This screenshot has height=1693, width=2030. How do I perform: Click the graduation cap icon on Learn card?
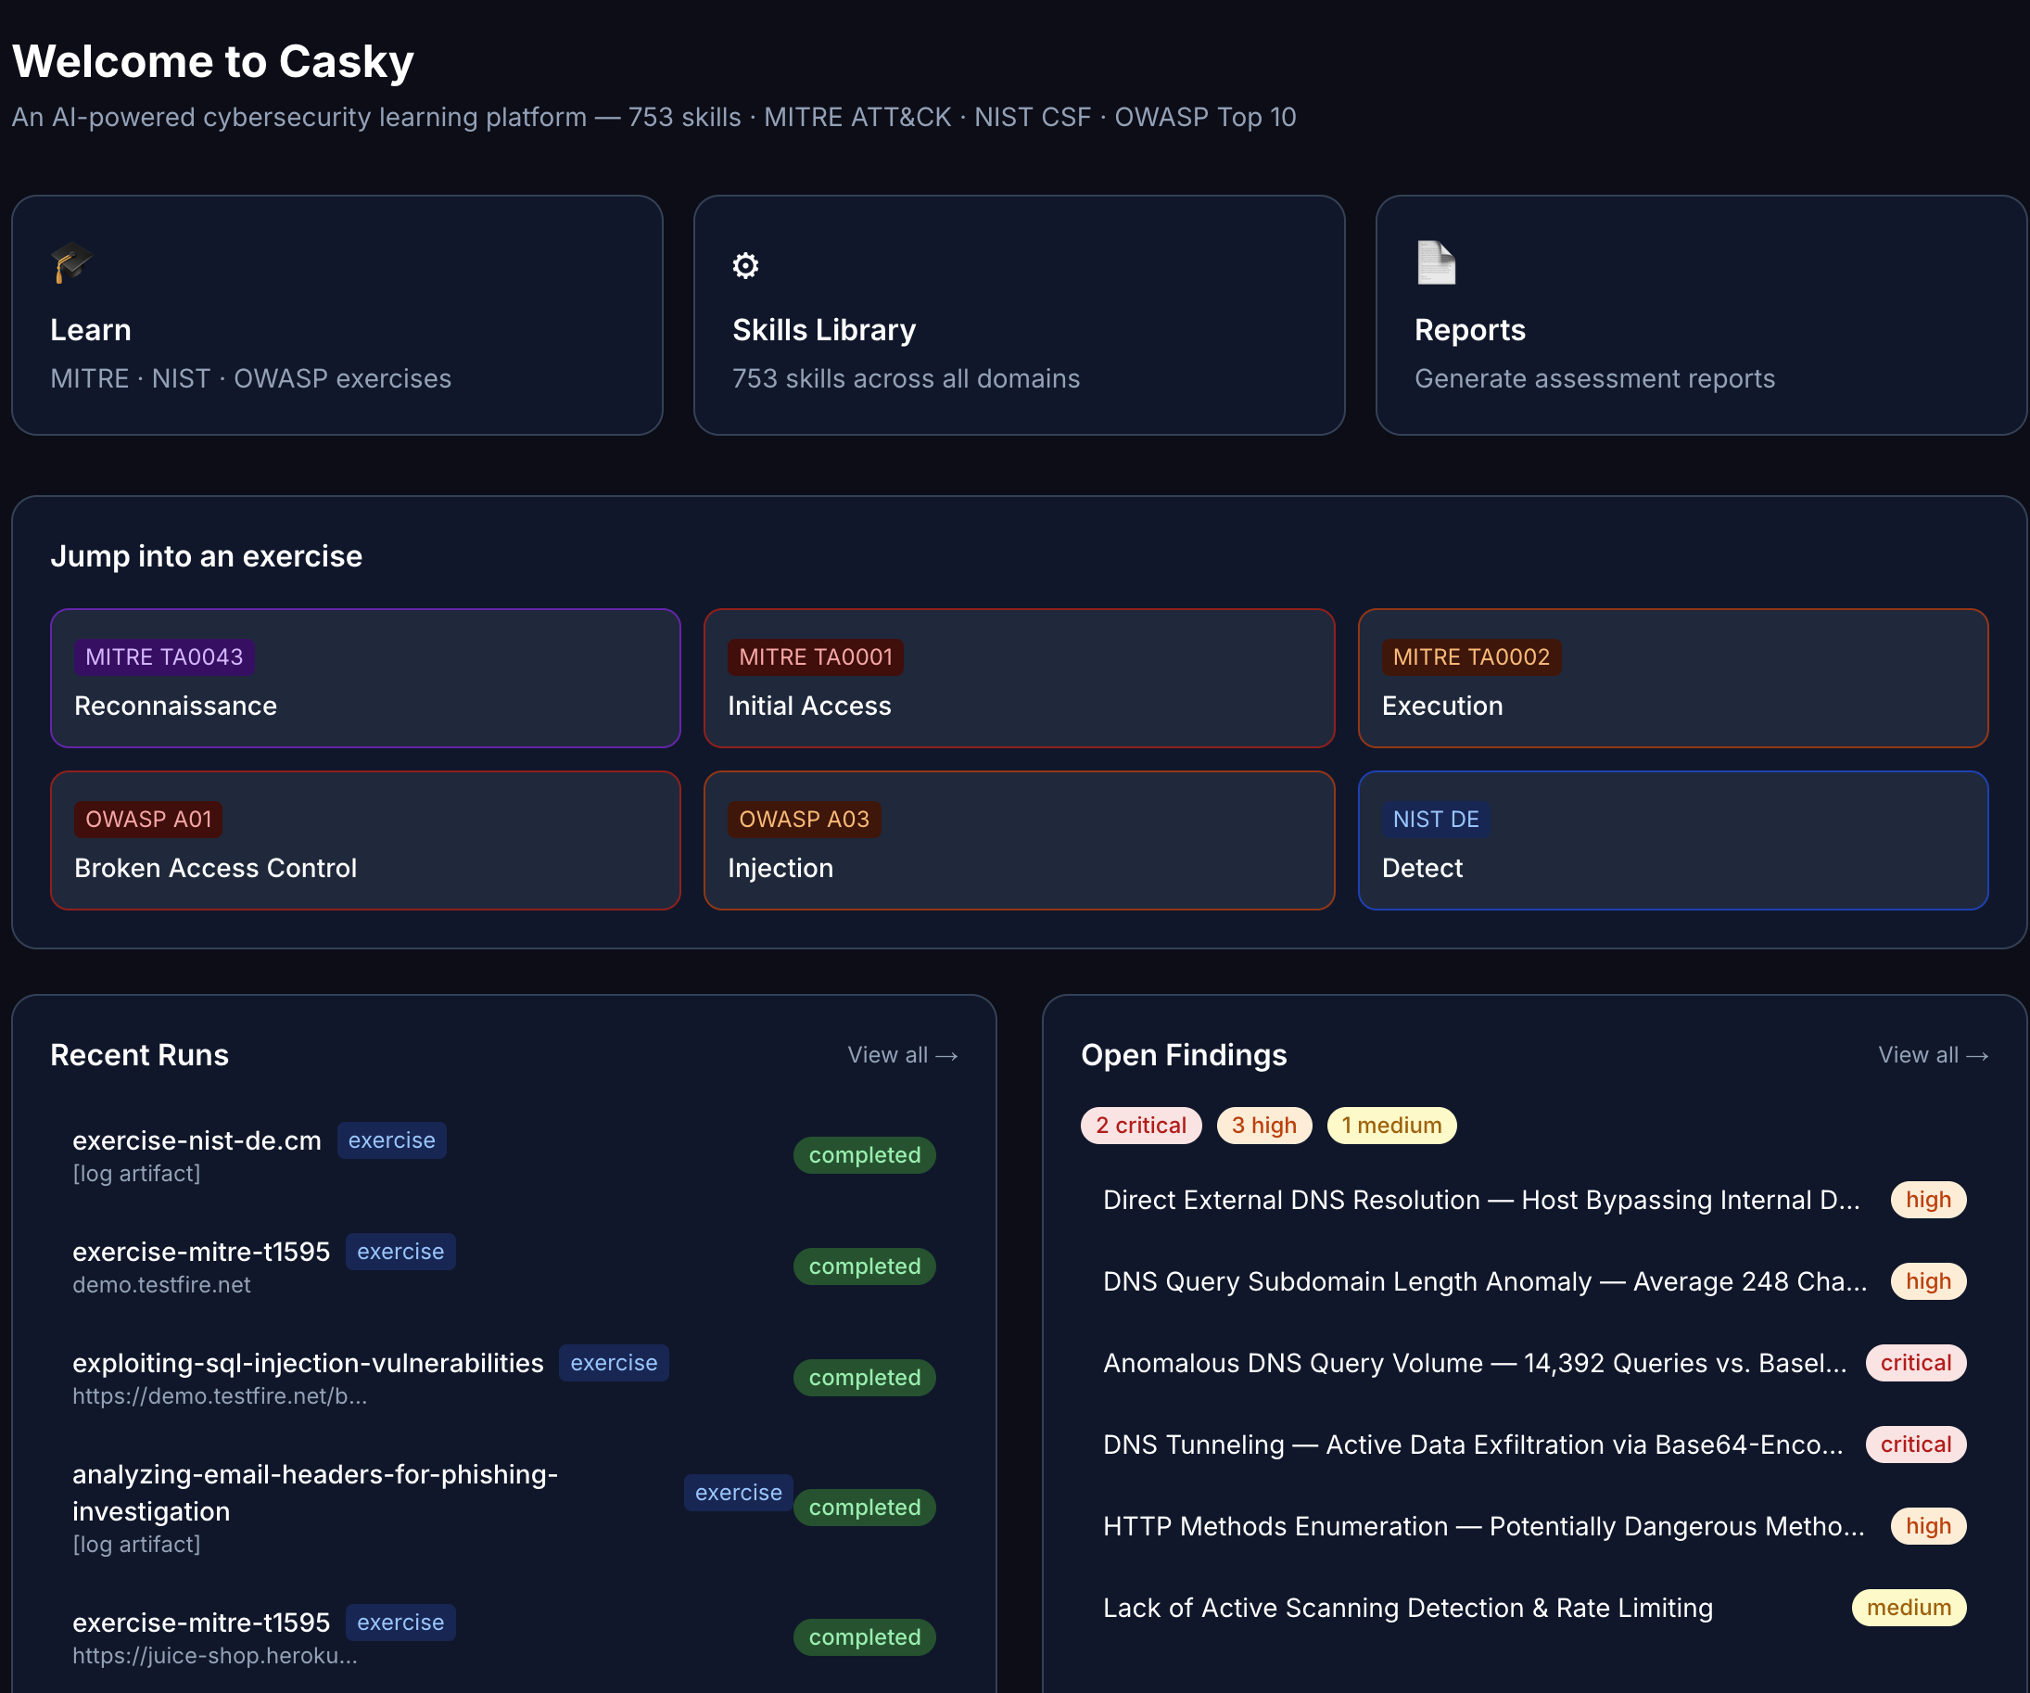[71, 263]
